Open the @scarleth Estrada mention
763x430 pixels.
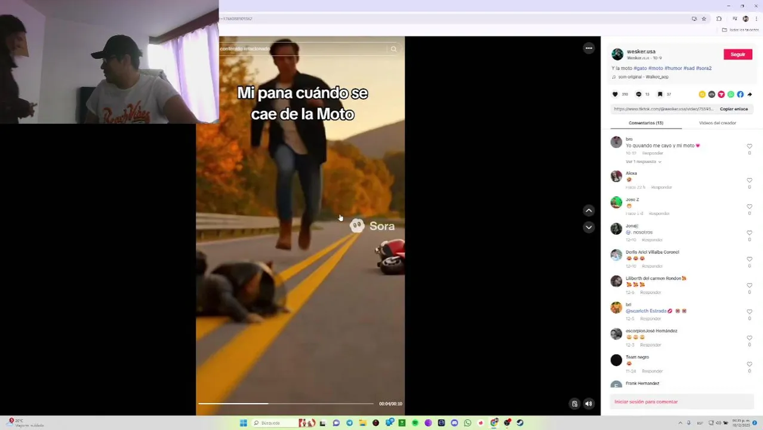tap(646, 311)
